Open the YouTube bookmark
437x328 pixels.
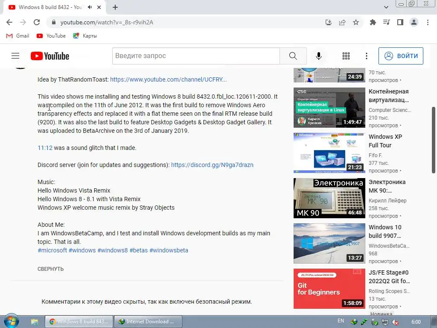51,36
